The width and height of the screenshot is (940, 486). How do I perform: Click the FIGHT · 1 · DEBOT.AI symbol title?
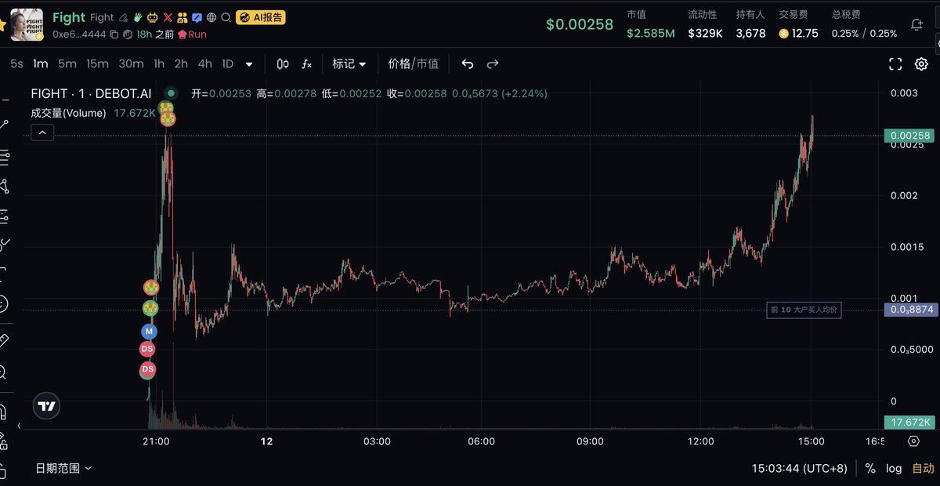[x=91, y=93]
